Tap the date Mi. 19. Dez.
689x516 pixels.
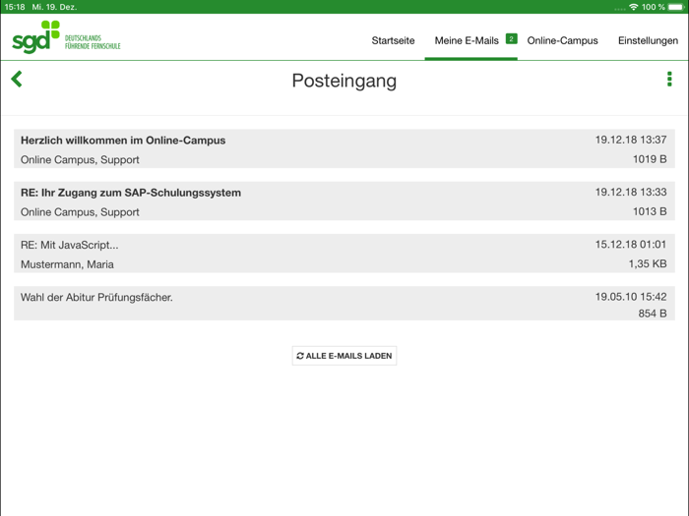coord(54,7)
